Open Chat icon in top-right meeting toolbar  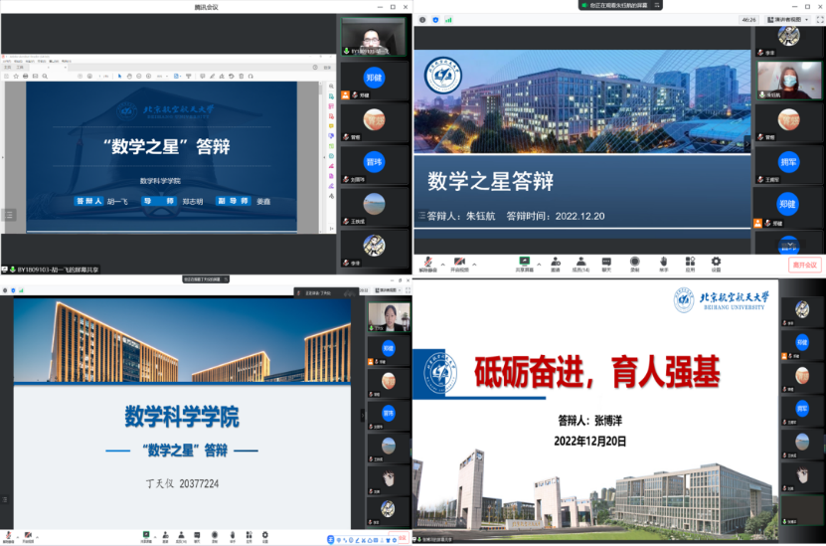point(607,263)
